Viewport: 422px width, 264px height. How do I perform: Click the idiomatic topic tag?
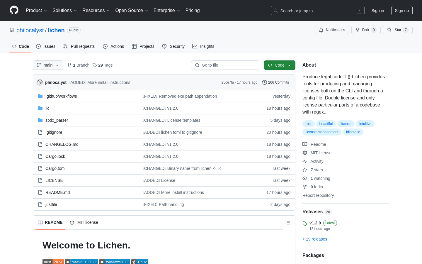click(x=353, y=132)
